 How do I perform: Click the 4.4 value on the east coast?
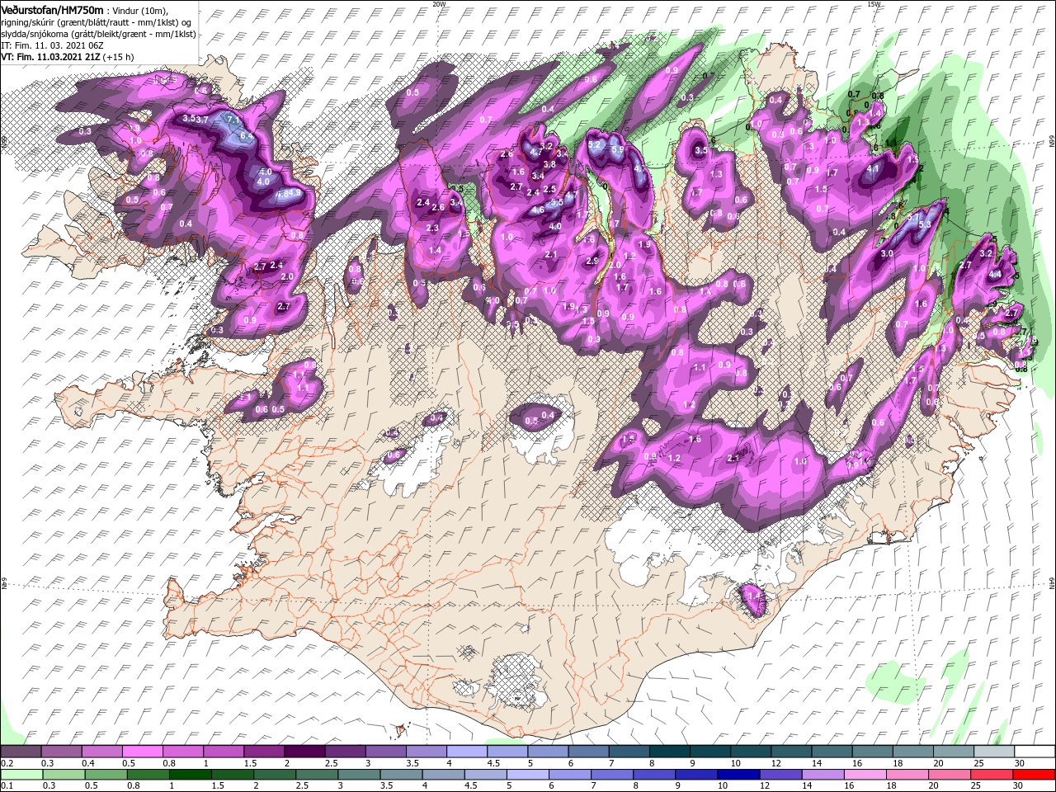click(x=994, y=274)
